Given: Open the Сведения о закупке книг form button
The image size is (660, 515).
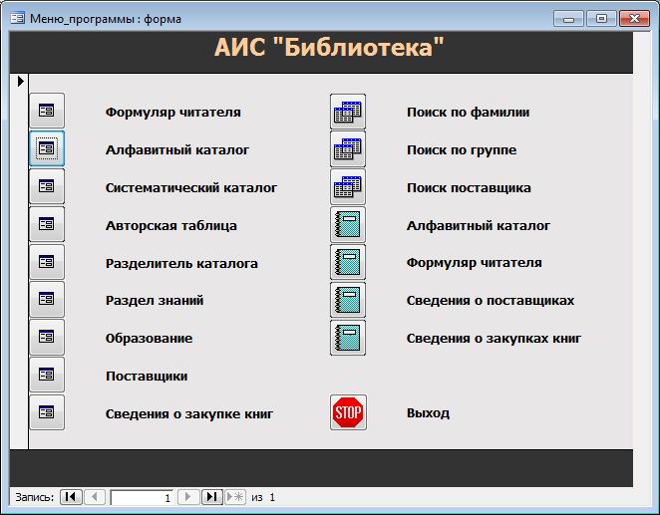Looking at the screenshot, I should click(47, 412).
